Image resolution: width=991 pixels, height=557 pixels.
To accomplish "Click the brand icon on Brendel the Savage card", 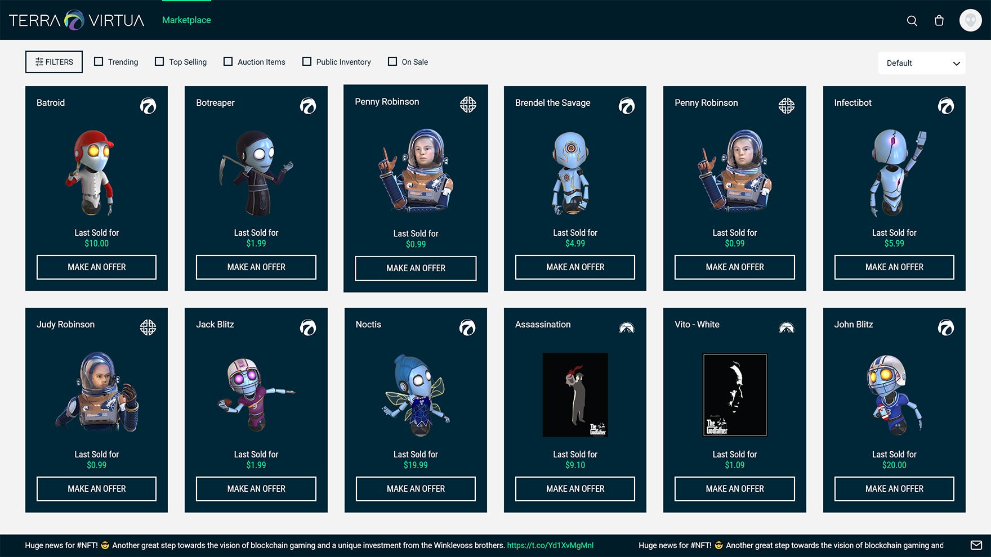I will pyautogui.click(x=627, y=106).
